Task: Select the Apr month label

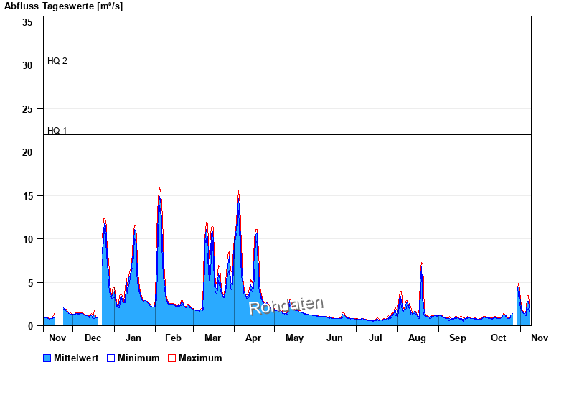Action: [x=253, y=338]
